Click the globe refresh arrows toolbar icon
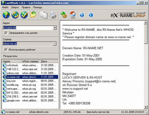The width and height of the screenshot is (149, 115). click(15, 15)
